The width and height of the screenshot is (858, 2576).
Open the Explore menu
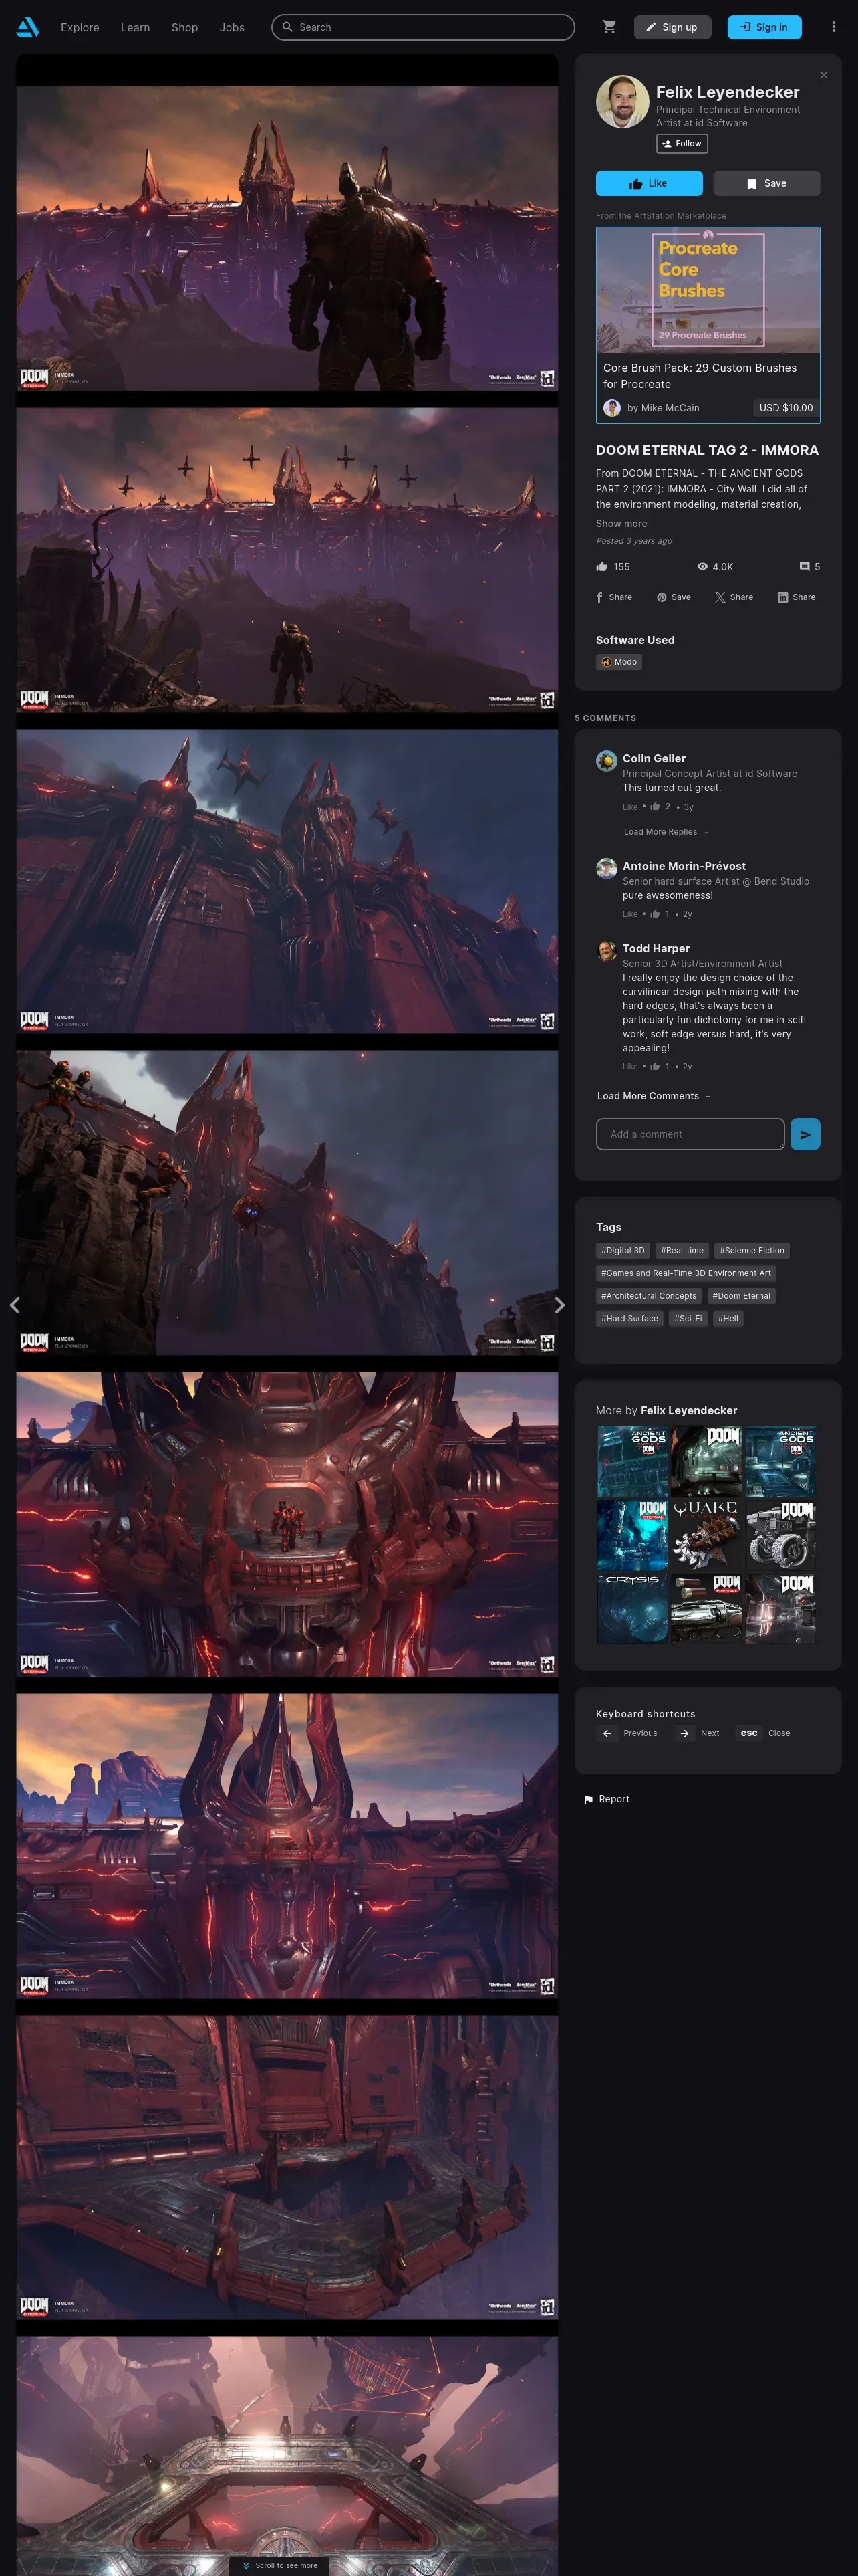[80, 27]
